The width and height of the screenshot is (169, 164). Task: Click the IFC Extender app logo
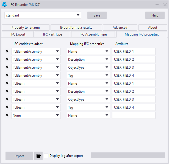point(4,4)
